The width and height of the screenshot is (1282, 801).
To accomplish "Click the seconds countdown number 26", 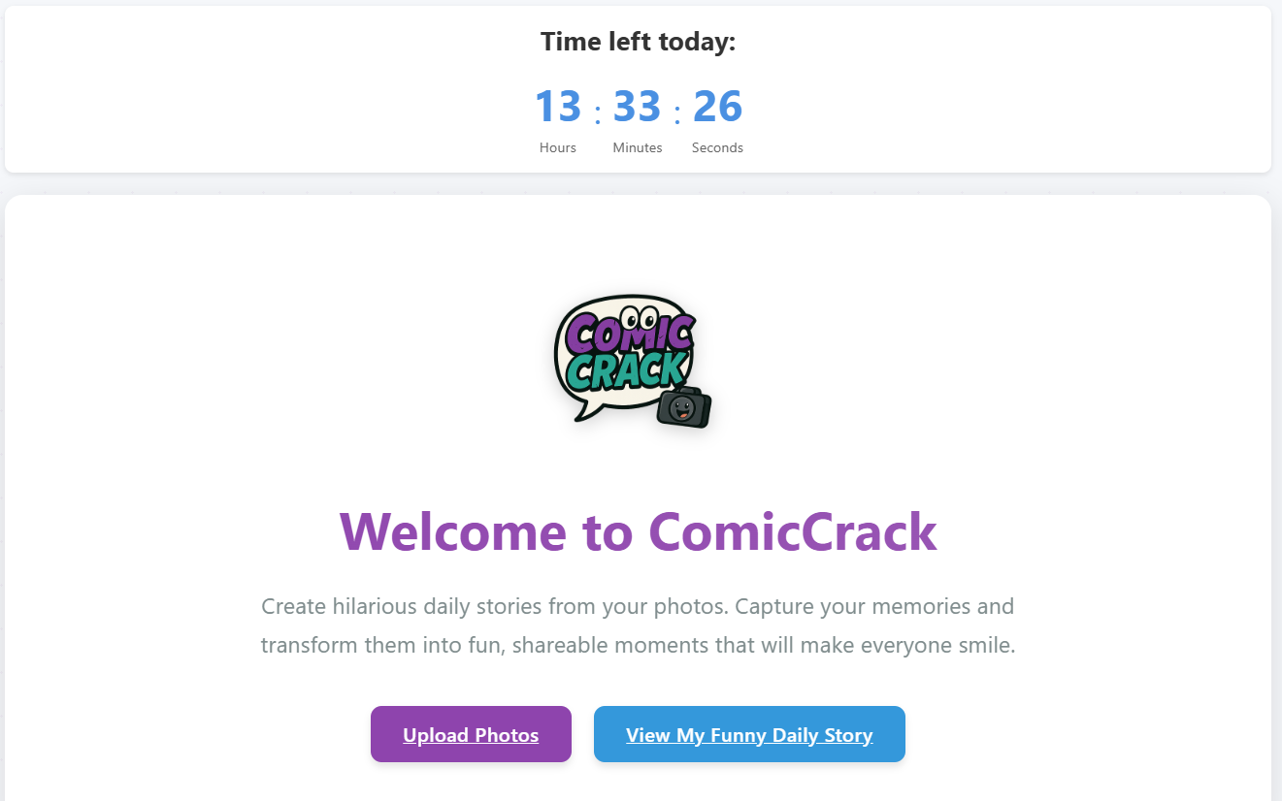I will coord(718,107).
